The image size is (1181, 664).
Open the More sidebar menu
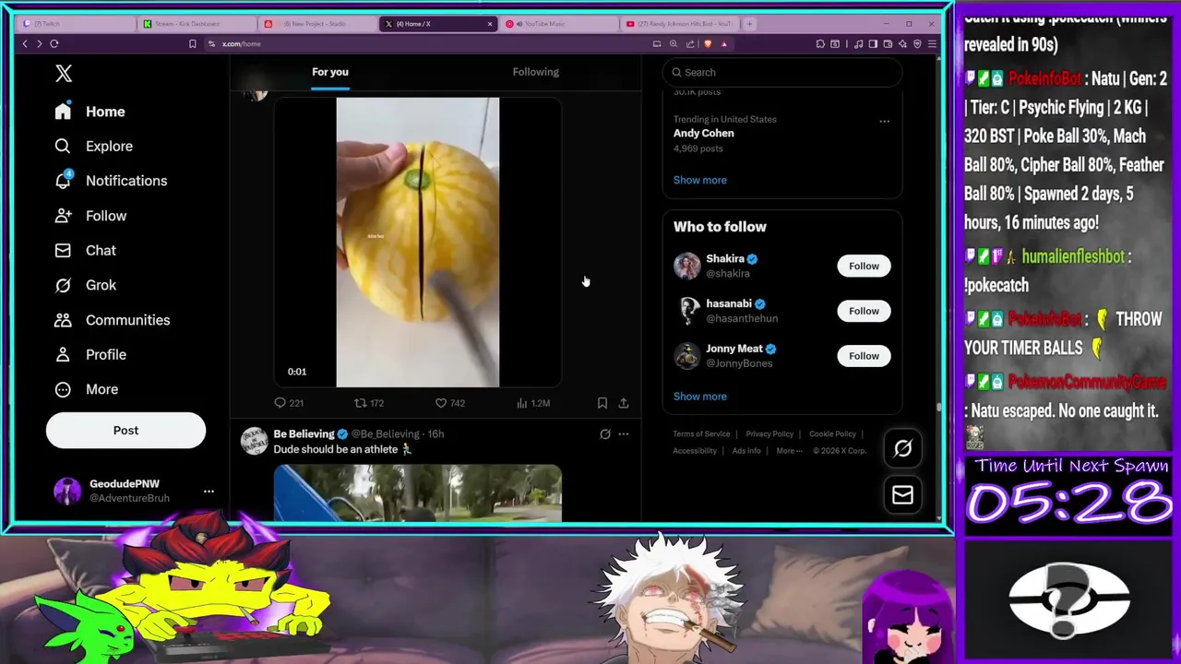87,389
